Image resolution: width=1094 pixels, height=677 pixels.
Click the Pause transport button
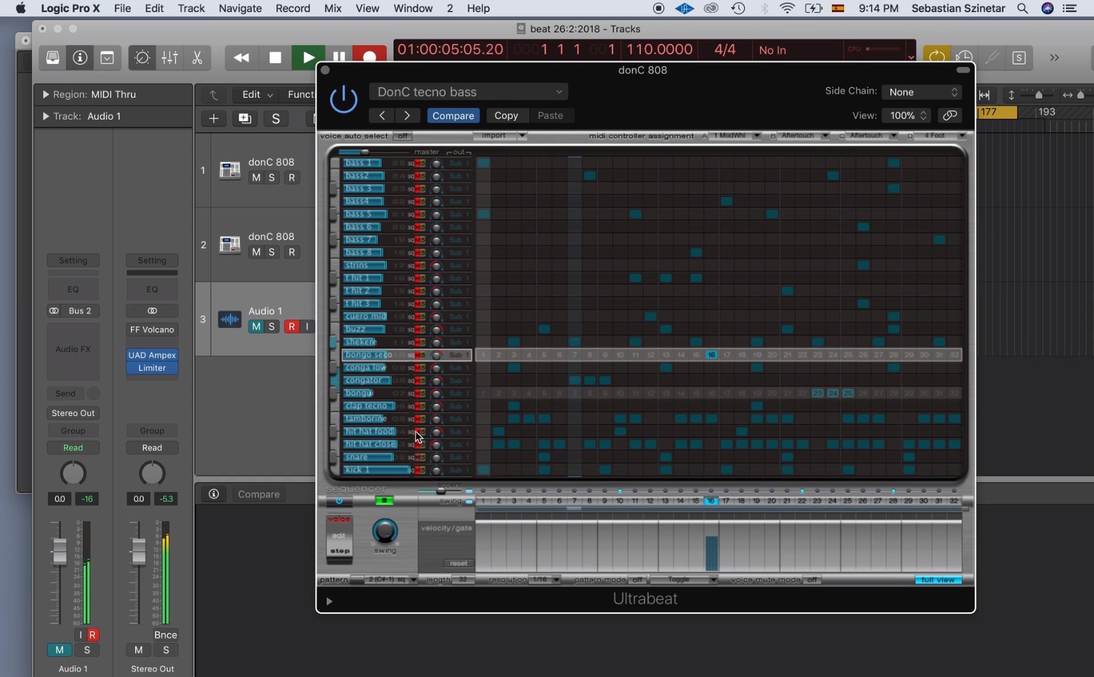339,57
